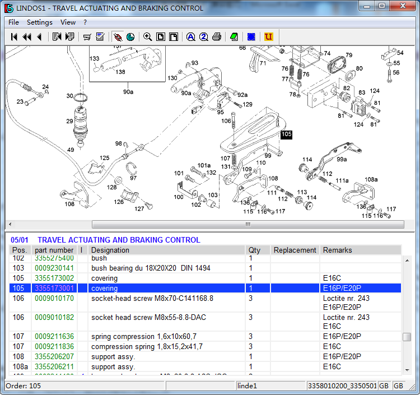Viewport: 420px width, 395px height.
Task: Click 'compression spring 1,8x15,2x41,7' designation
Action: (x=147, y=346)
